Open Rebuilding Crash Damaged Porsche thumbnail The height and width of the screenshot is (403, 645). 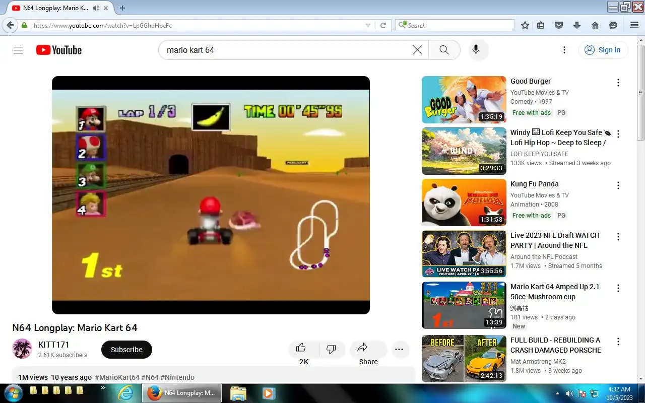pyautogui.click(x=464, y=358)
